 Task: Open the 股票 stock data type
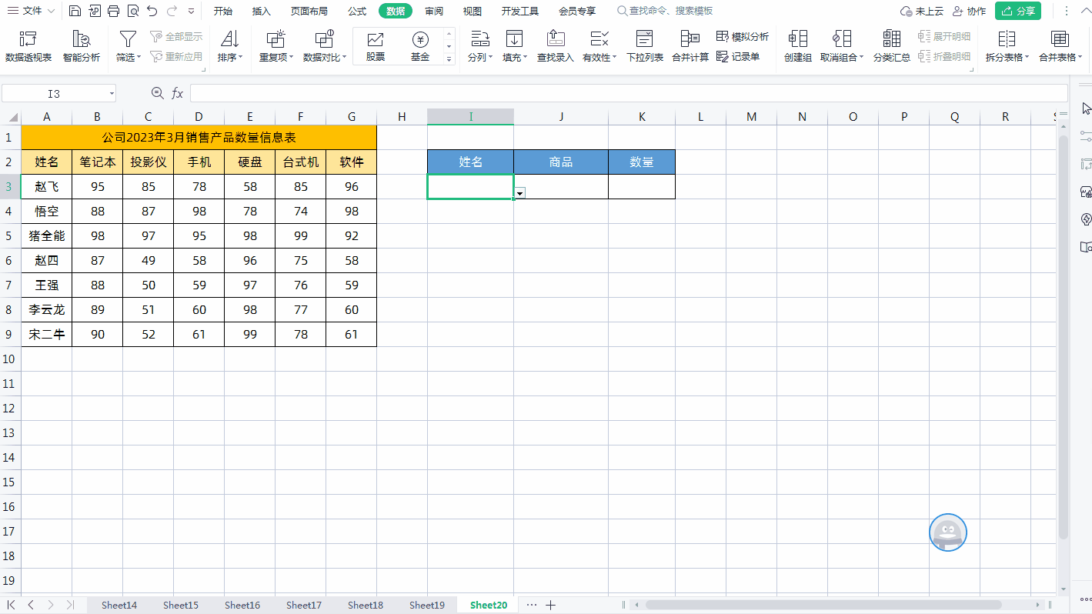pyautogui.click(x=376, y=47)
